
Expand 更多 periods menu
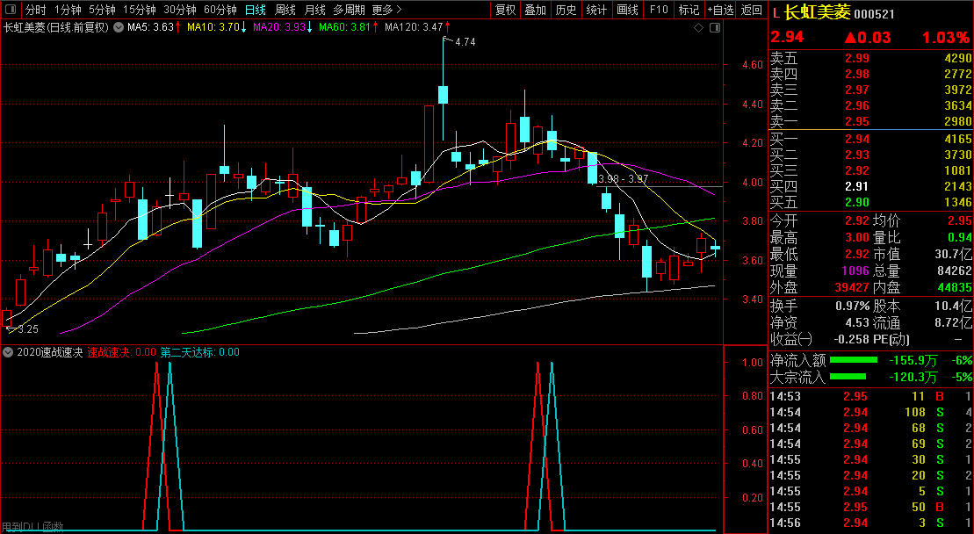point(387,10)
